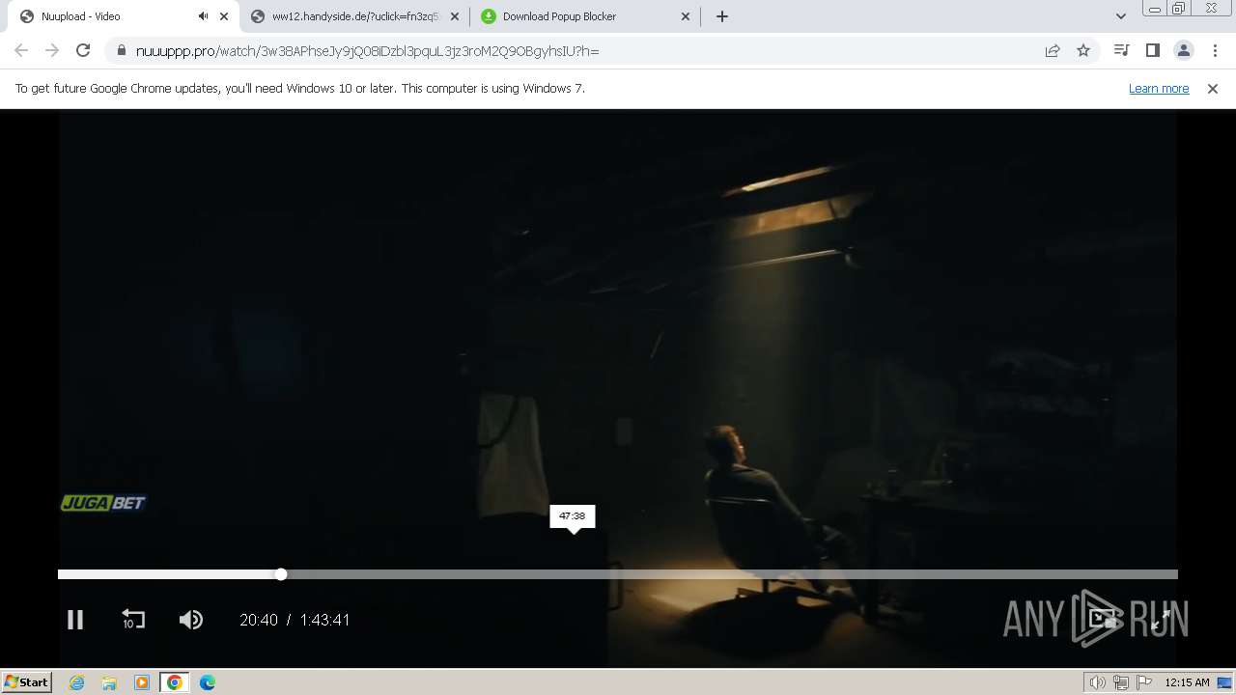Close the Nuupload - Video tab

[x=224, y=16]
